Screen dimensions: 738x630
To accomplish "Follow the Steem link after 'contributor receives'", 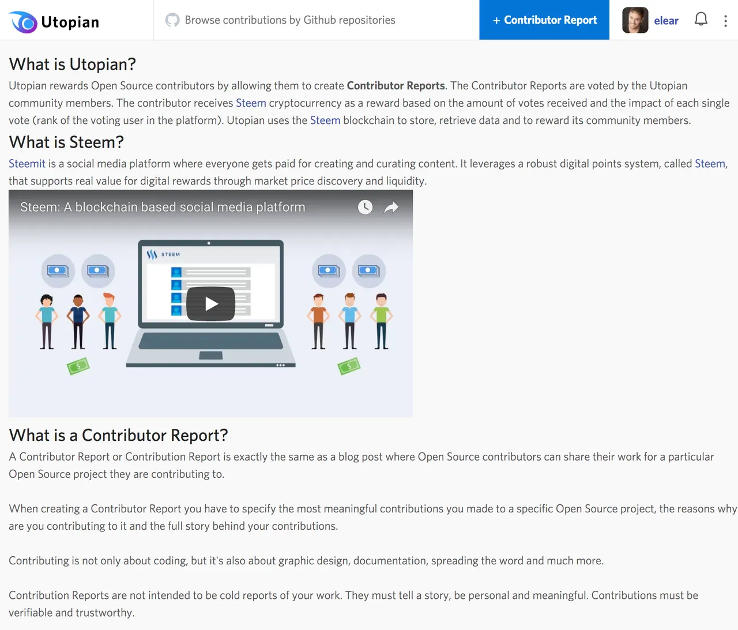I will 251,103.
